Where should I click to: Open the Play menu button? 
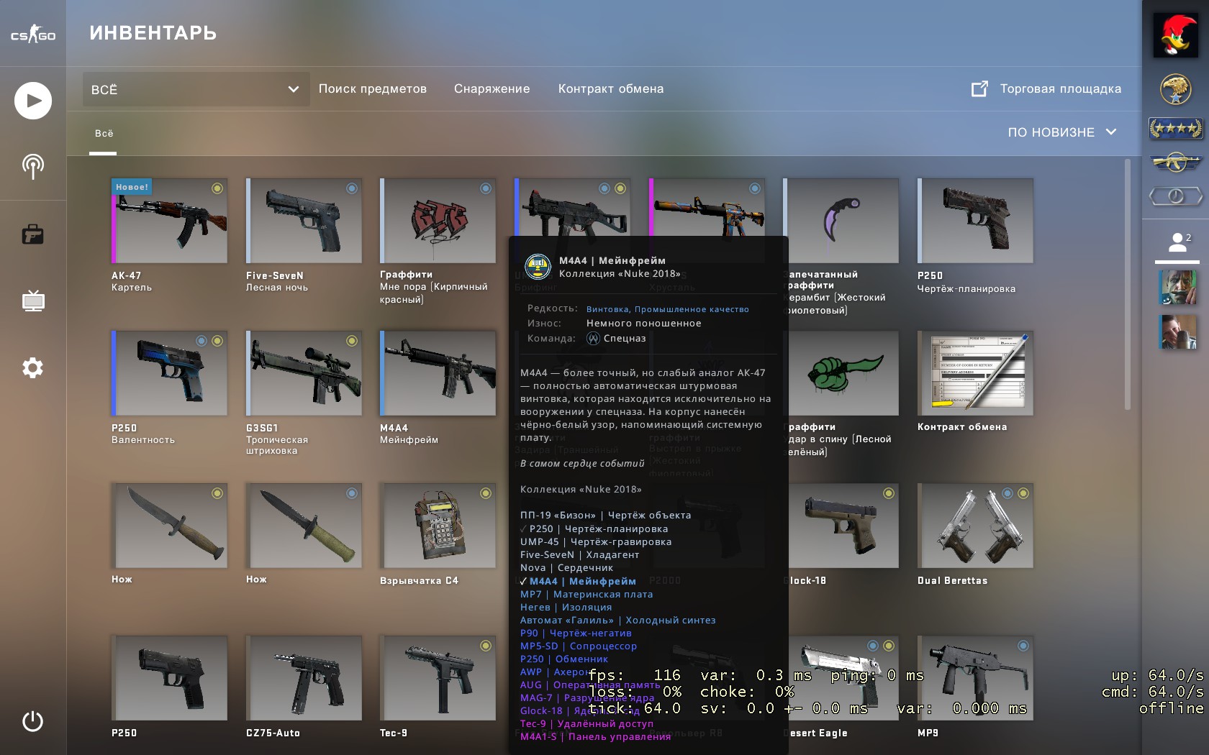[x=33, y=101]
